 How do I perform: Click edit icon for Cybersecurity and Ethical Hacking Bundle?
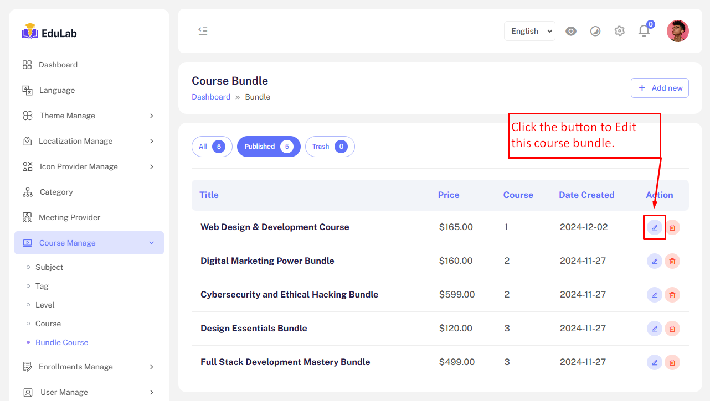click(654, 295)
